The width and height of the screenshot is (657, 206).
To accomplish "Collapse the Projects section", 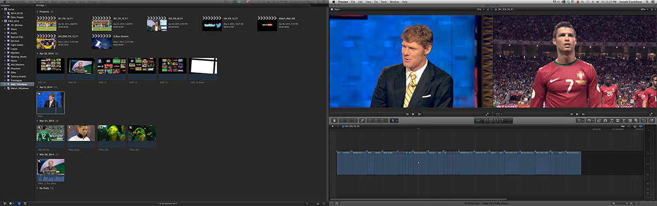I will pyautogui.click(x=37, y=12).
